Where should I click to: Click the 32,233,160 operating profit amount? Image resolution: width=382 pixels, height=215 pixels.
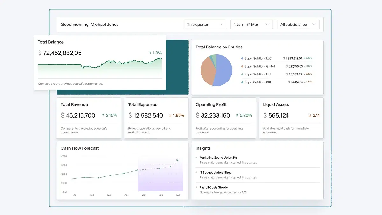(x=215, y=115)
